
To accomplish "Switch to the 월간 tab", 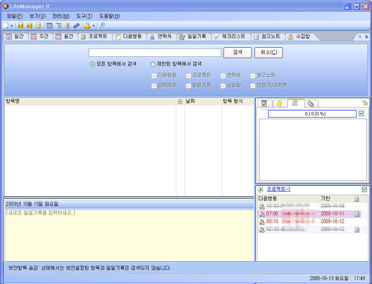I will (x=65, y=36).
